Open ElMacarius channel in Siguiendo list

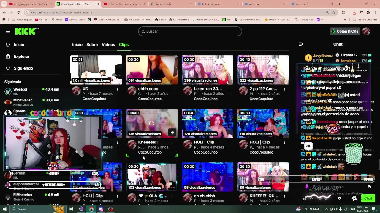[x=31, y=197]
